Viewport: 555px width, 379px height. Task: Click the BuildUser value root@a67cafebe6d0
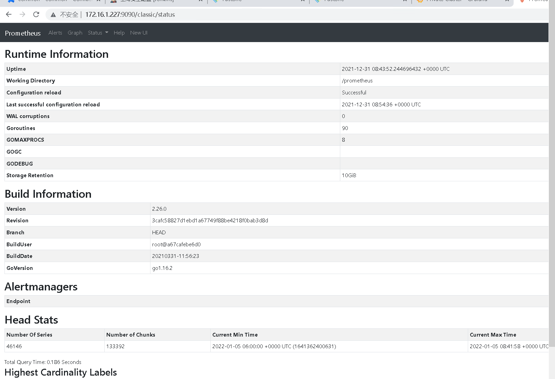[176, 245]
